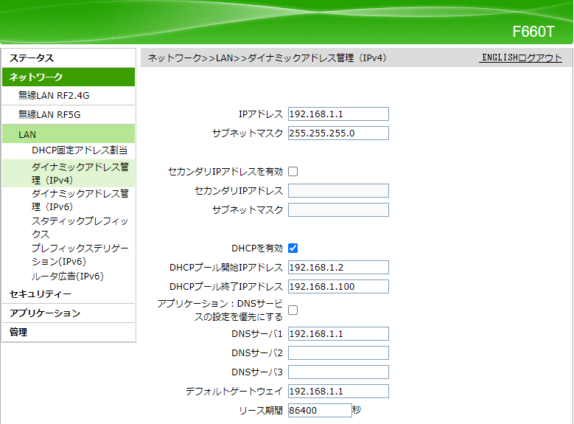Open プレフィックスデリゲーション(IPv6) page
574x424 pixels.
[x=80, y=254]
